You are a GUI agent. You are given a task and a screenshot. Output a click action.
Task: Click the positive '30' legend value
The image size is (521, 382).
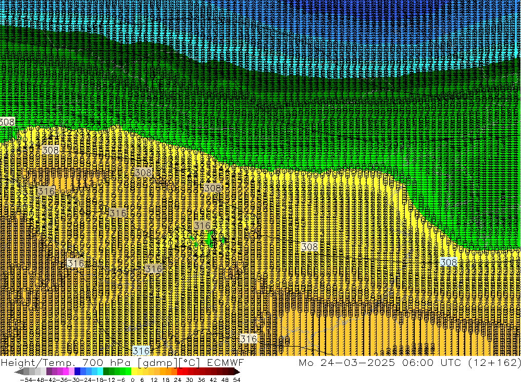[x=190, y=380]
